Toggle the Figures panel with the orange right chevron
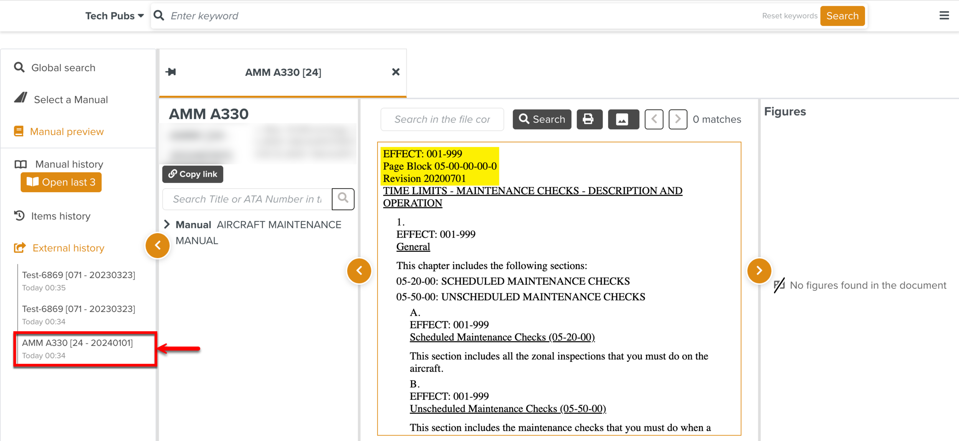Screen dimensions: 959x441 tap(759, 271)
